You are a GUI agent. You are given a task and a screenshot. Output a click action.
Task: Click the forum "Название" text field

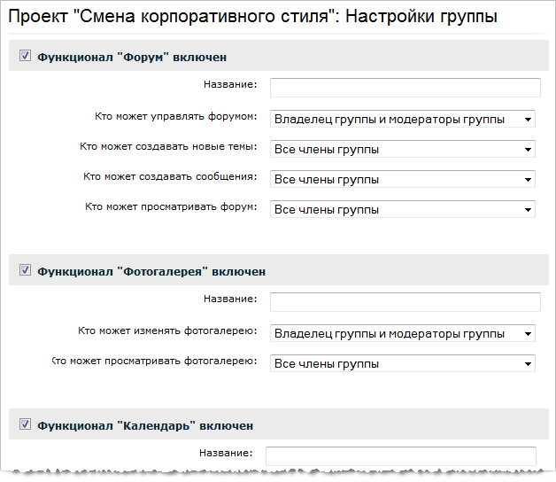click(405, 87)
